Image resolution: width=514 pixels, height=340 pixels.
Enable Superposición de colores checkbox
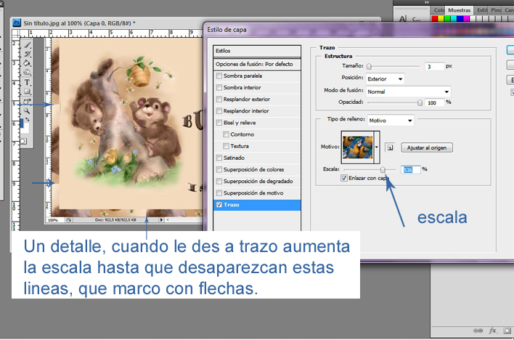click(x=219, y=170)
